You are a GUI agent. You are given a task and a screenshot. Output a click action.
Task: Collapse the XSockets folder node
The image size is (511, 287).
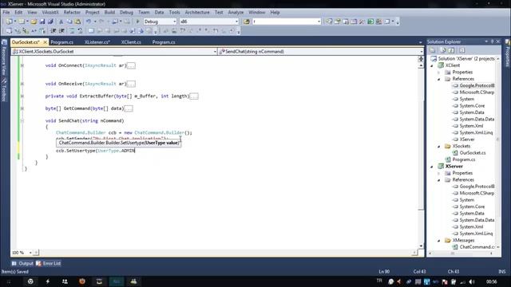click(x=438, y=147)
